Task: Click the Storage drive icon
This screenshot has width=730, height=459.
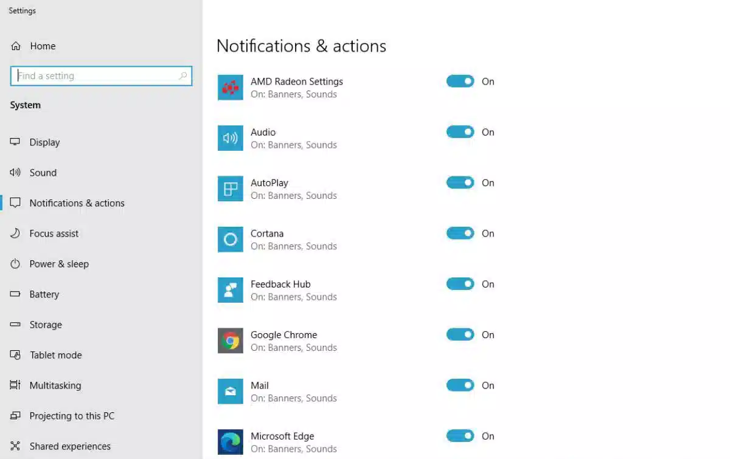Action: click(x=15, y=325)
